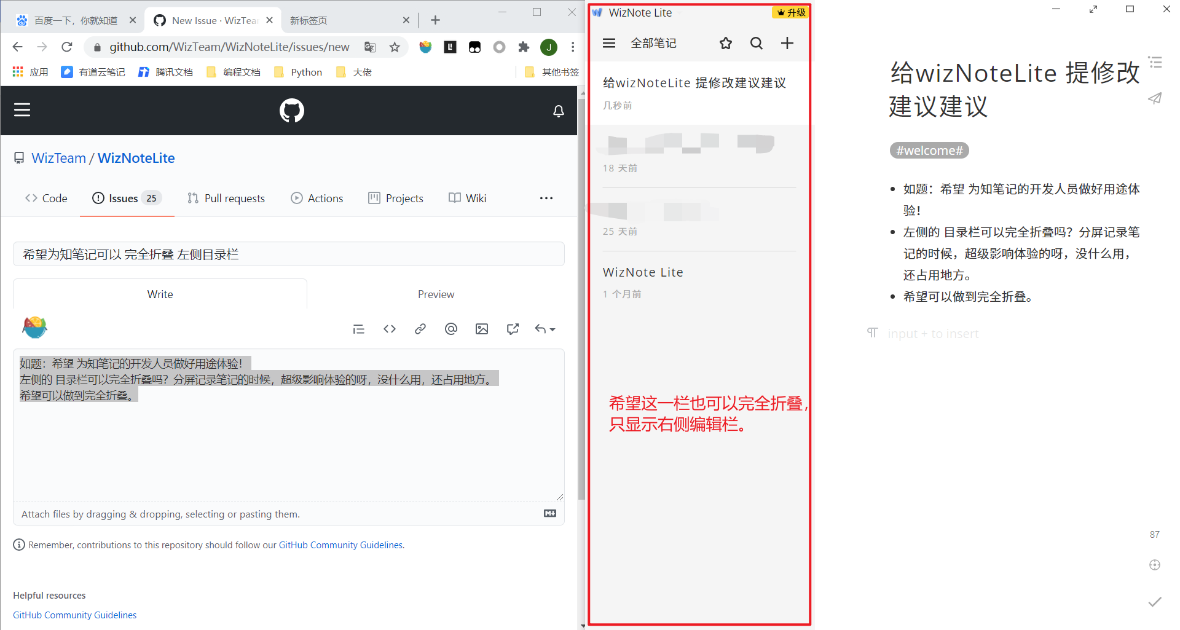Click the 升级 upgrade badge in WizNote
The width and height of the screenshot is (1180, 630).
coord(791,12)
